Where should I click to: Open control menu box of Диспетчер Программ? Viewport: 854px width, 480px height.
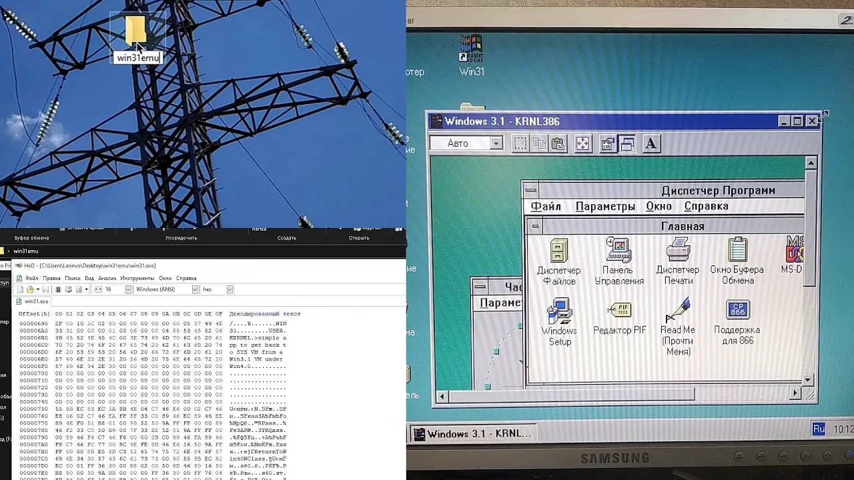[532, 191]
